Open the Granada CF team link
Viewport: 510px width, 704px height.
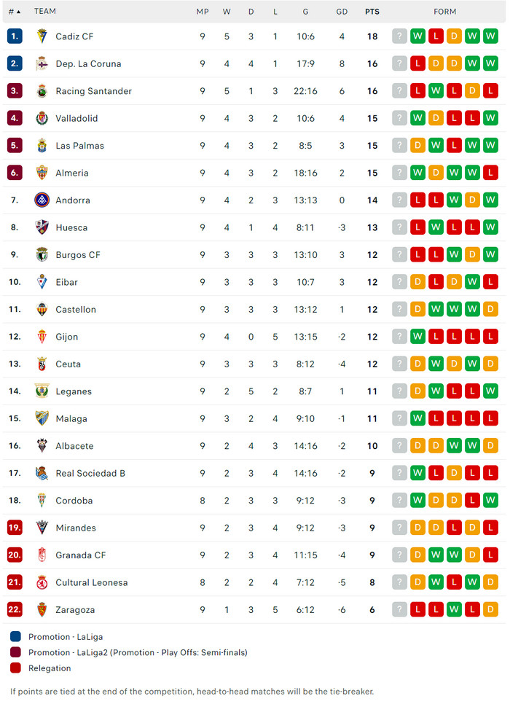tap(81, 555)
